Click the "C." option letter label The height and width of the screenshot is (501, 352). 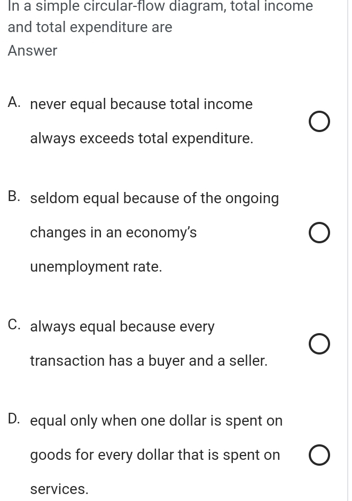[15, 325]
